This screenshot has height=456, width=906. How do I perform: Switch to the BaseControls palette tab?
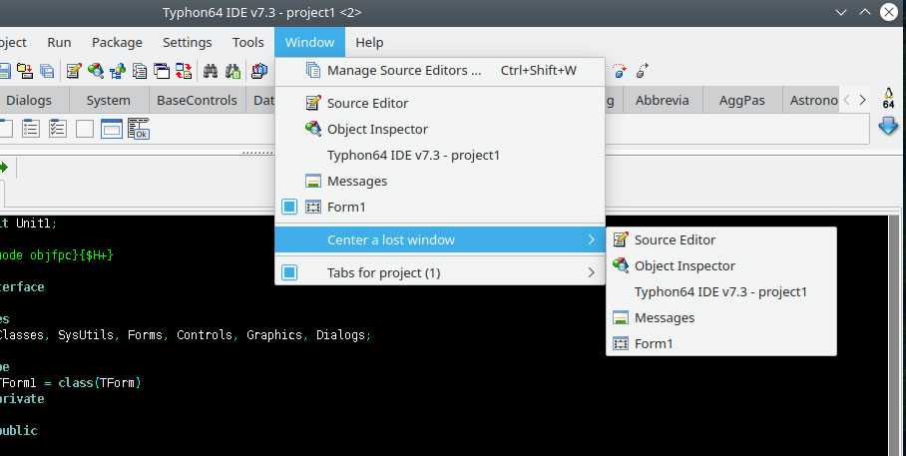tap(197, 100)
